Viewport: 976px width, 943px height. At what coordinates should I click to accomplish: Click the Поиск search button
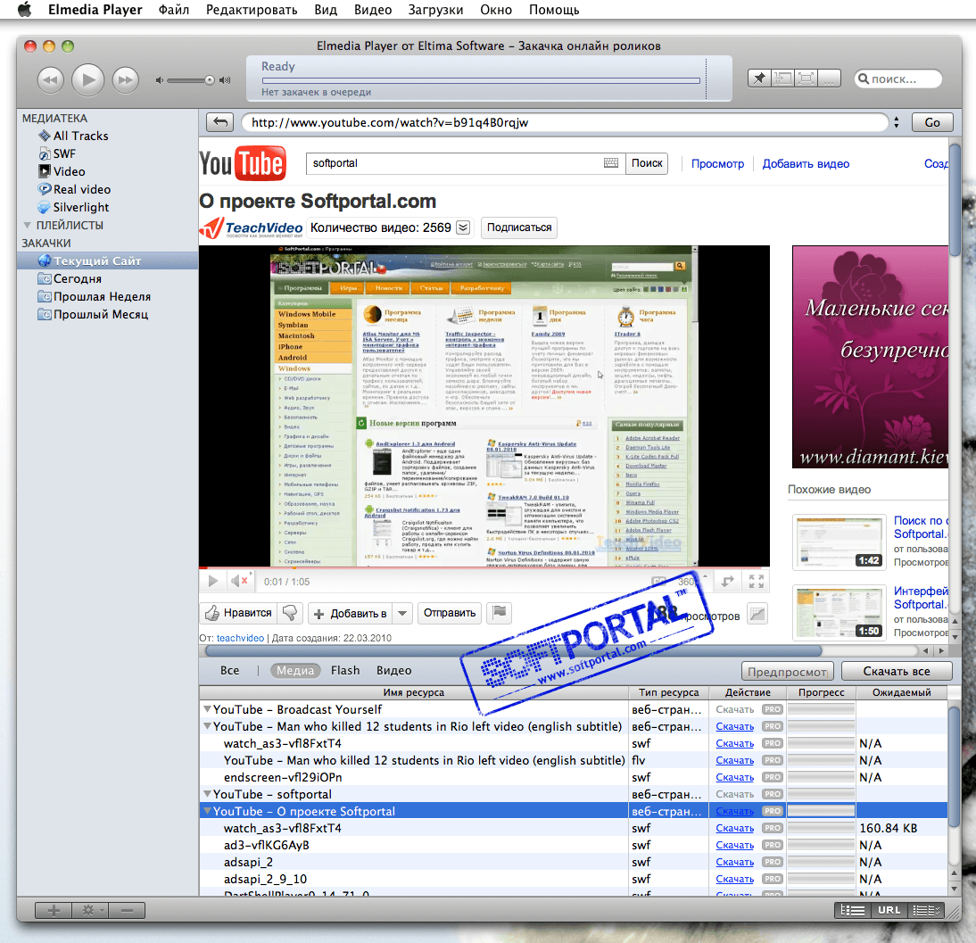point(647,163)
